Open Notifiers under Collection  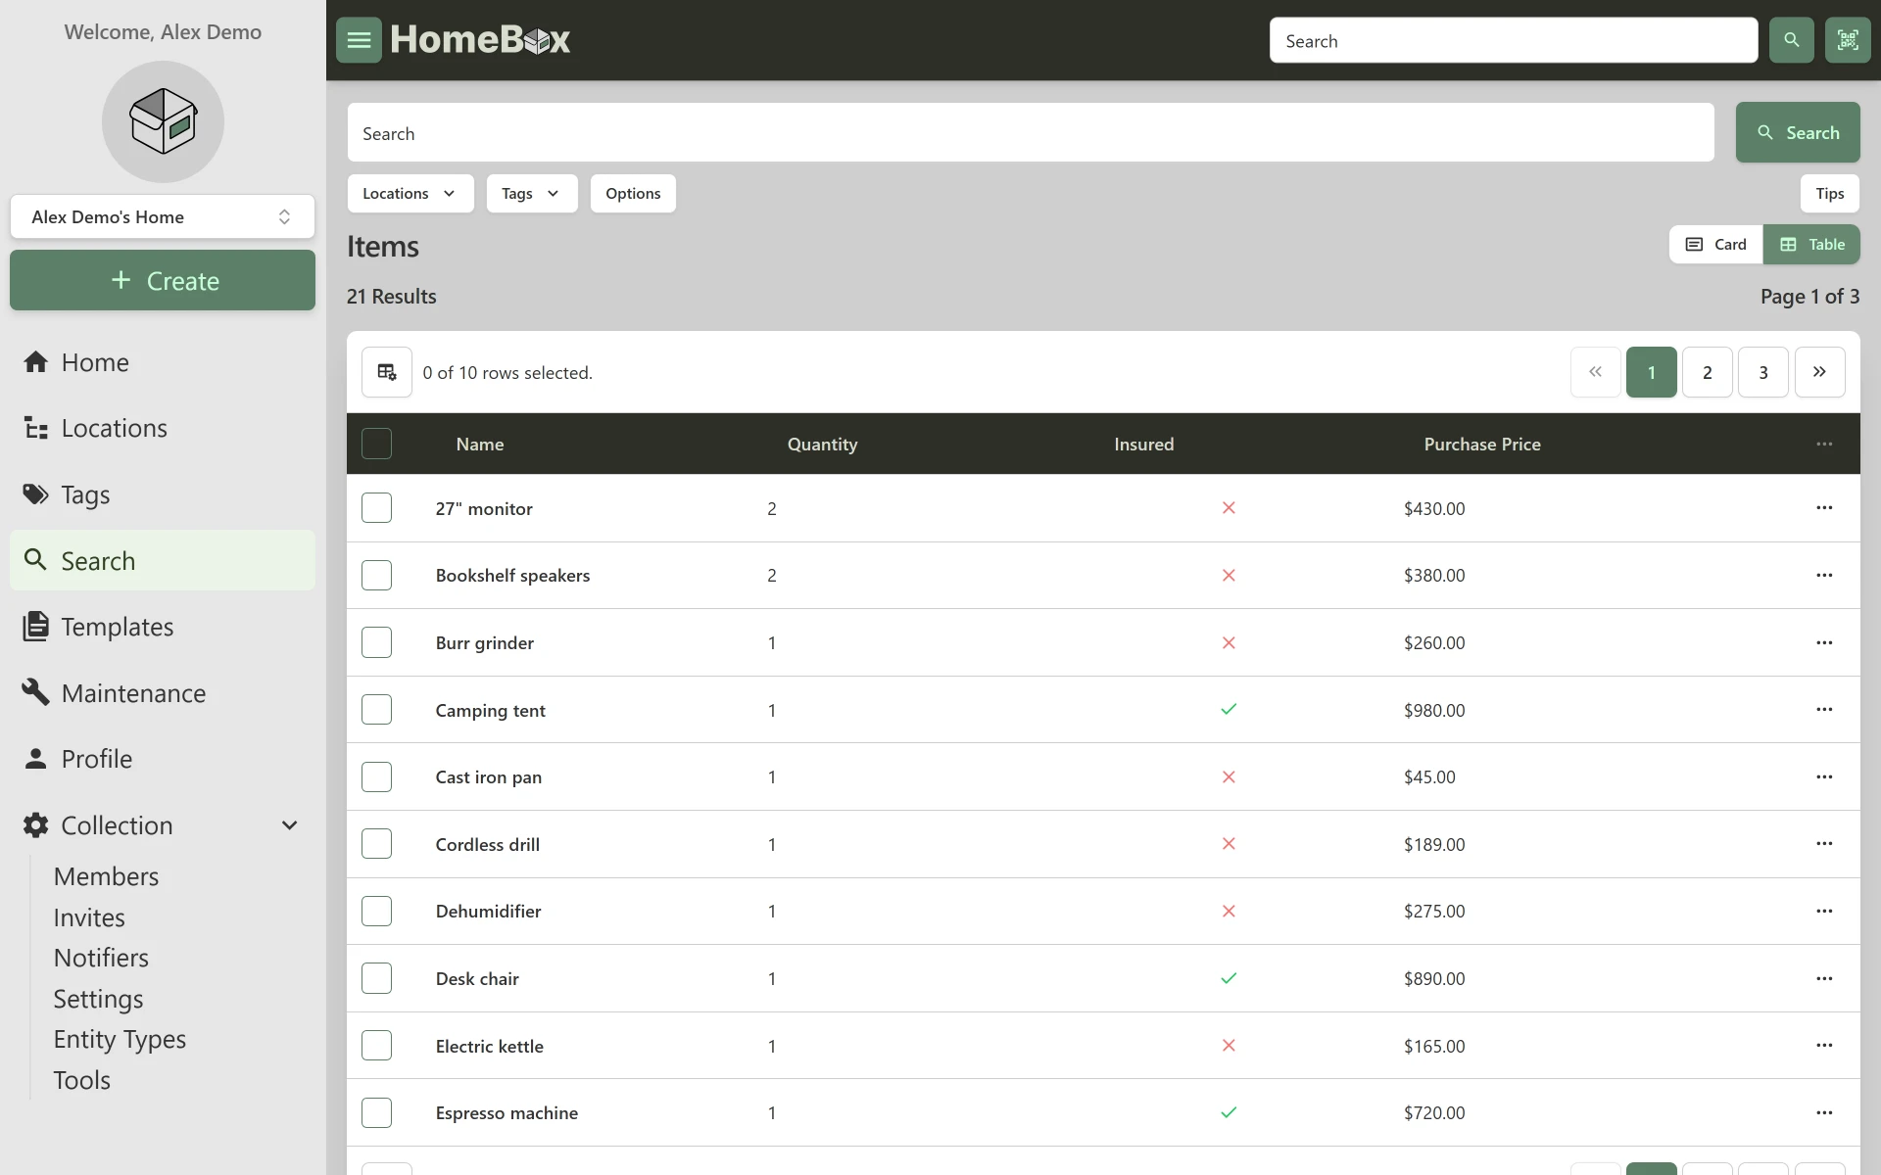pyautogui.click(x=101, y=958)
